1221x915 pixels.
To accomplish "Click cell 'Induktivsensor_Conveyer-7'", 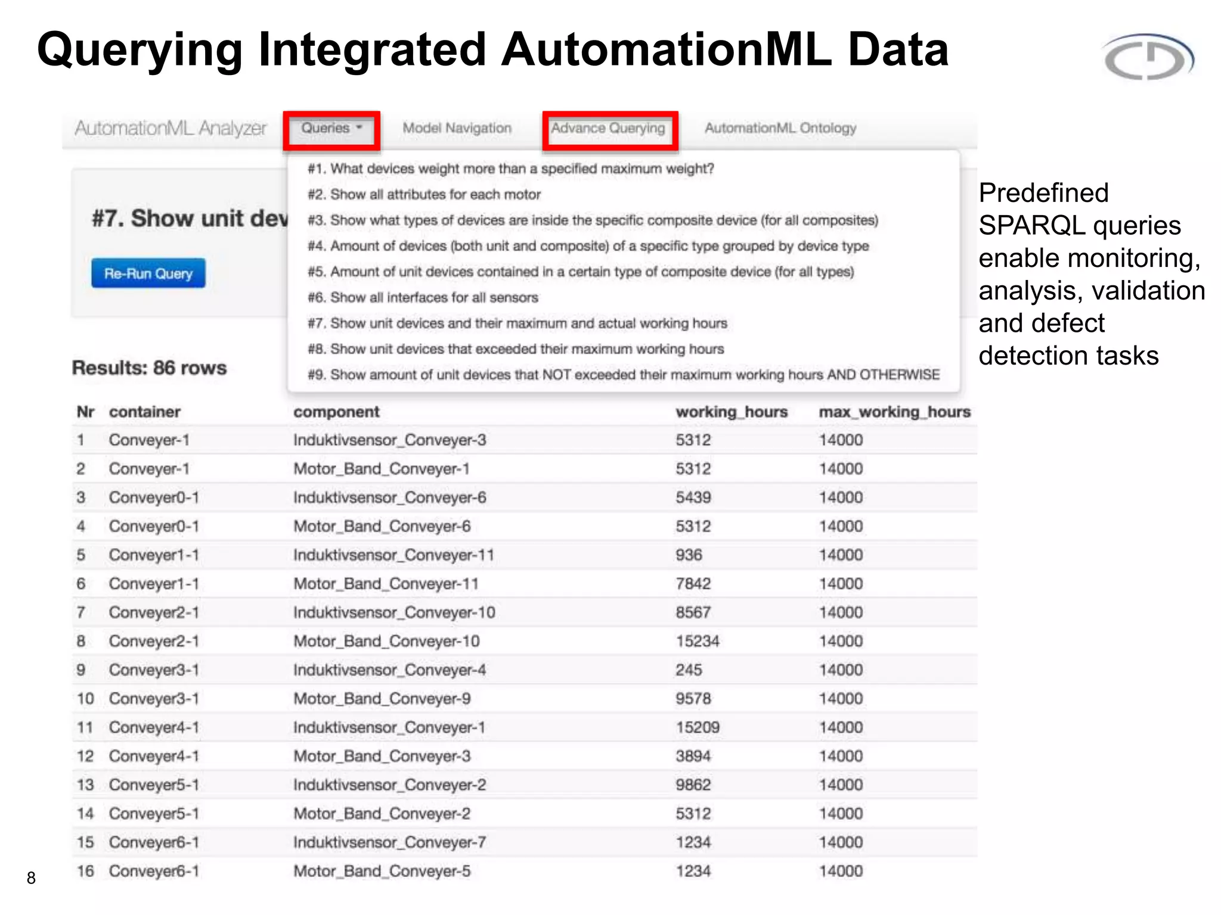I will pyautogui.click(x=390, y=842).
